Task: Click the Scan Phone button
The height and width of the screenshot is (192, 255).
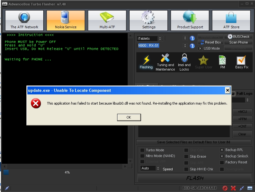Action: click(238, 42)
